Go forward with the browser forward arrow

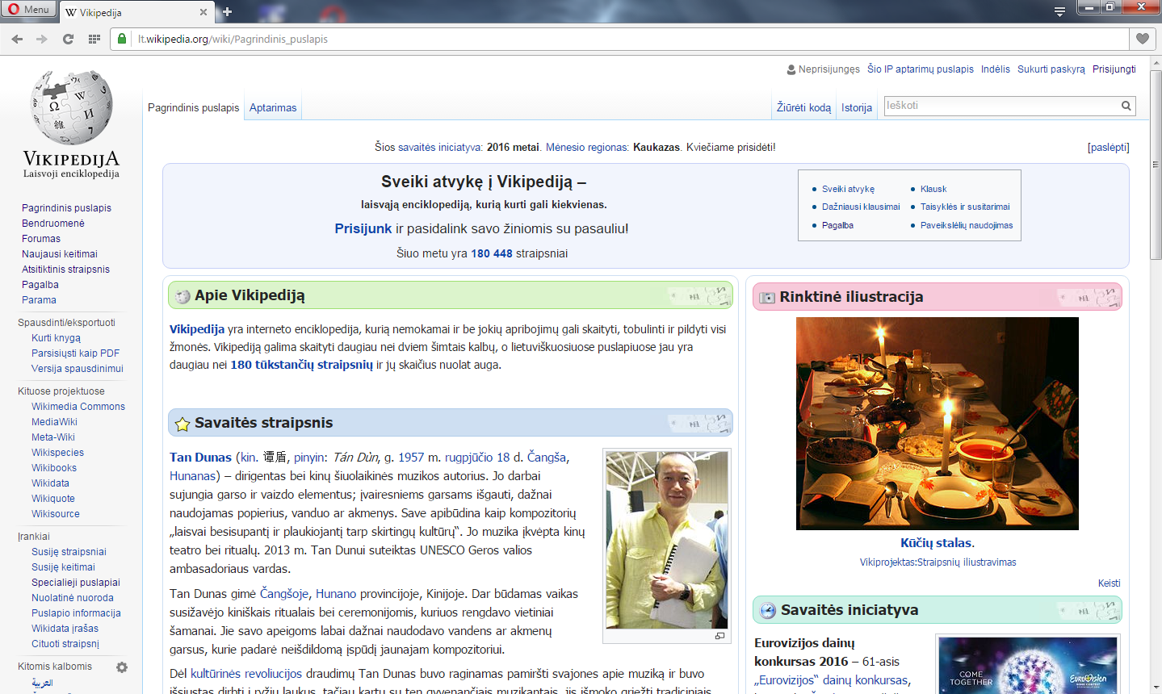click(42, 39)
